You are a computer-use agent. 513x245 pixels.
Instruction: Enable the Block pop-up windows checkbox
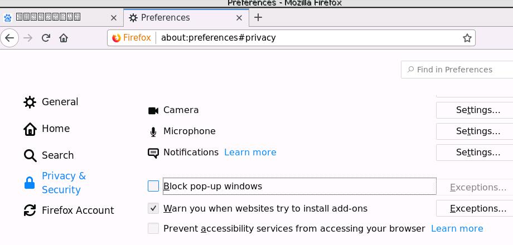(x=153, y=186)
